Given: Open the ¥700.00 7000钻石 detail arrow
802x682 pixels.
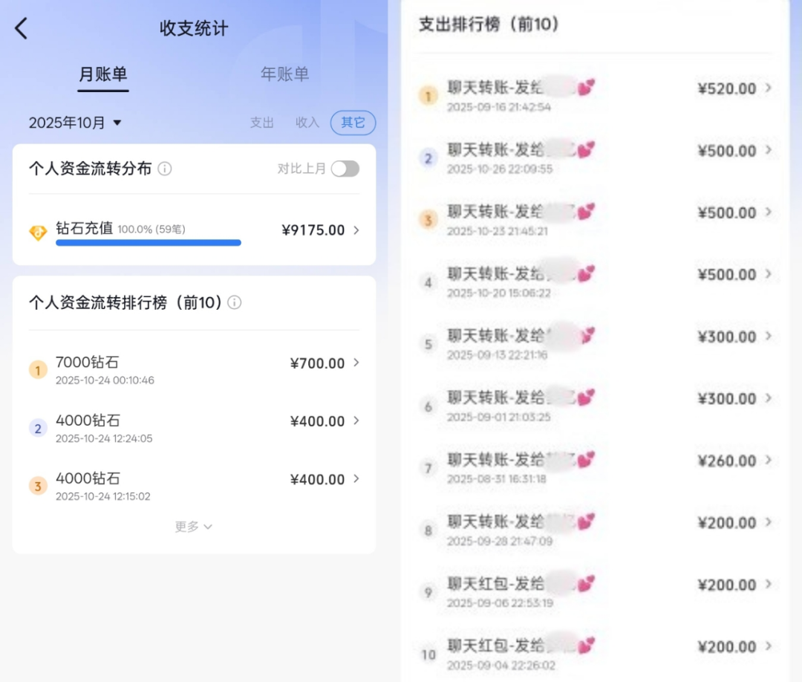Looking at the screenshot, I should [356, 363].
